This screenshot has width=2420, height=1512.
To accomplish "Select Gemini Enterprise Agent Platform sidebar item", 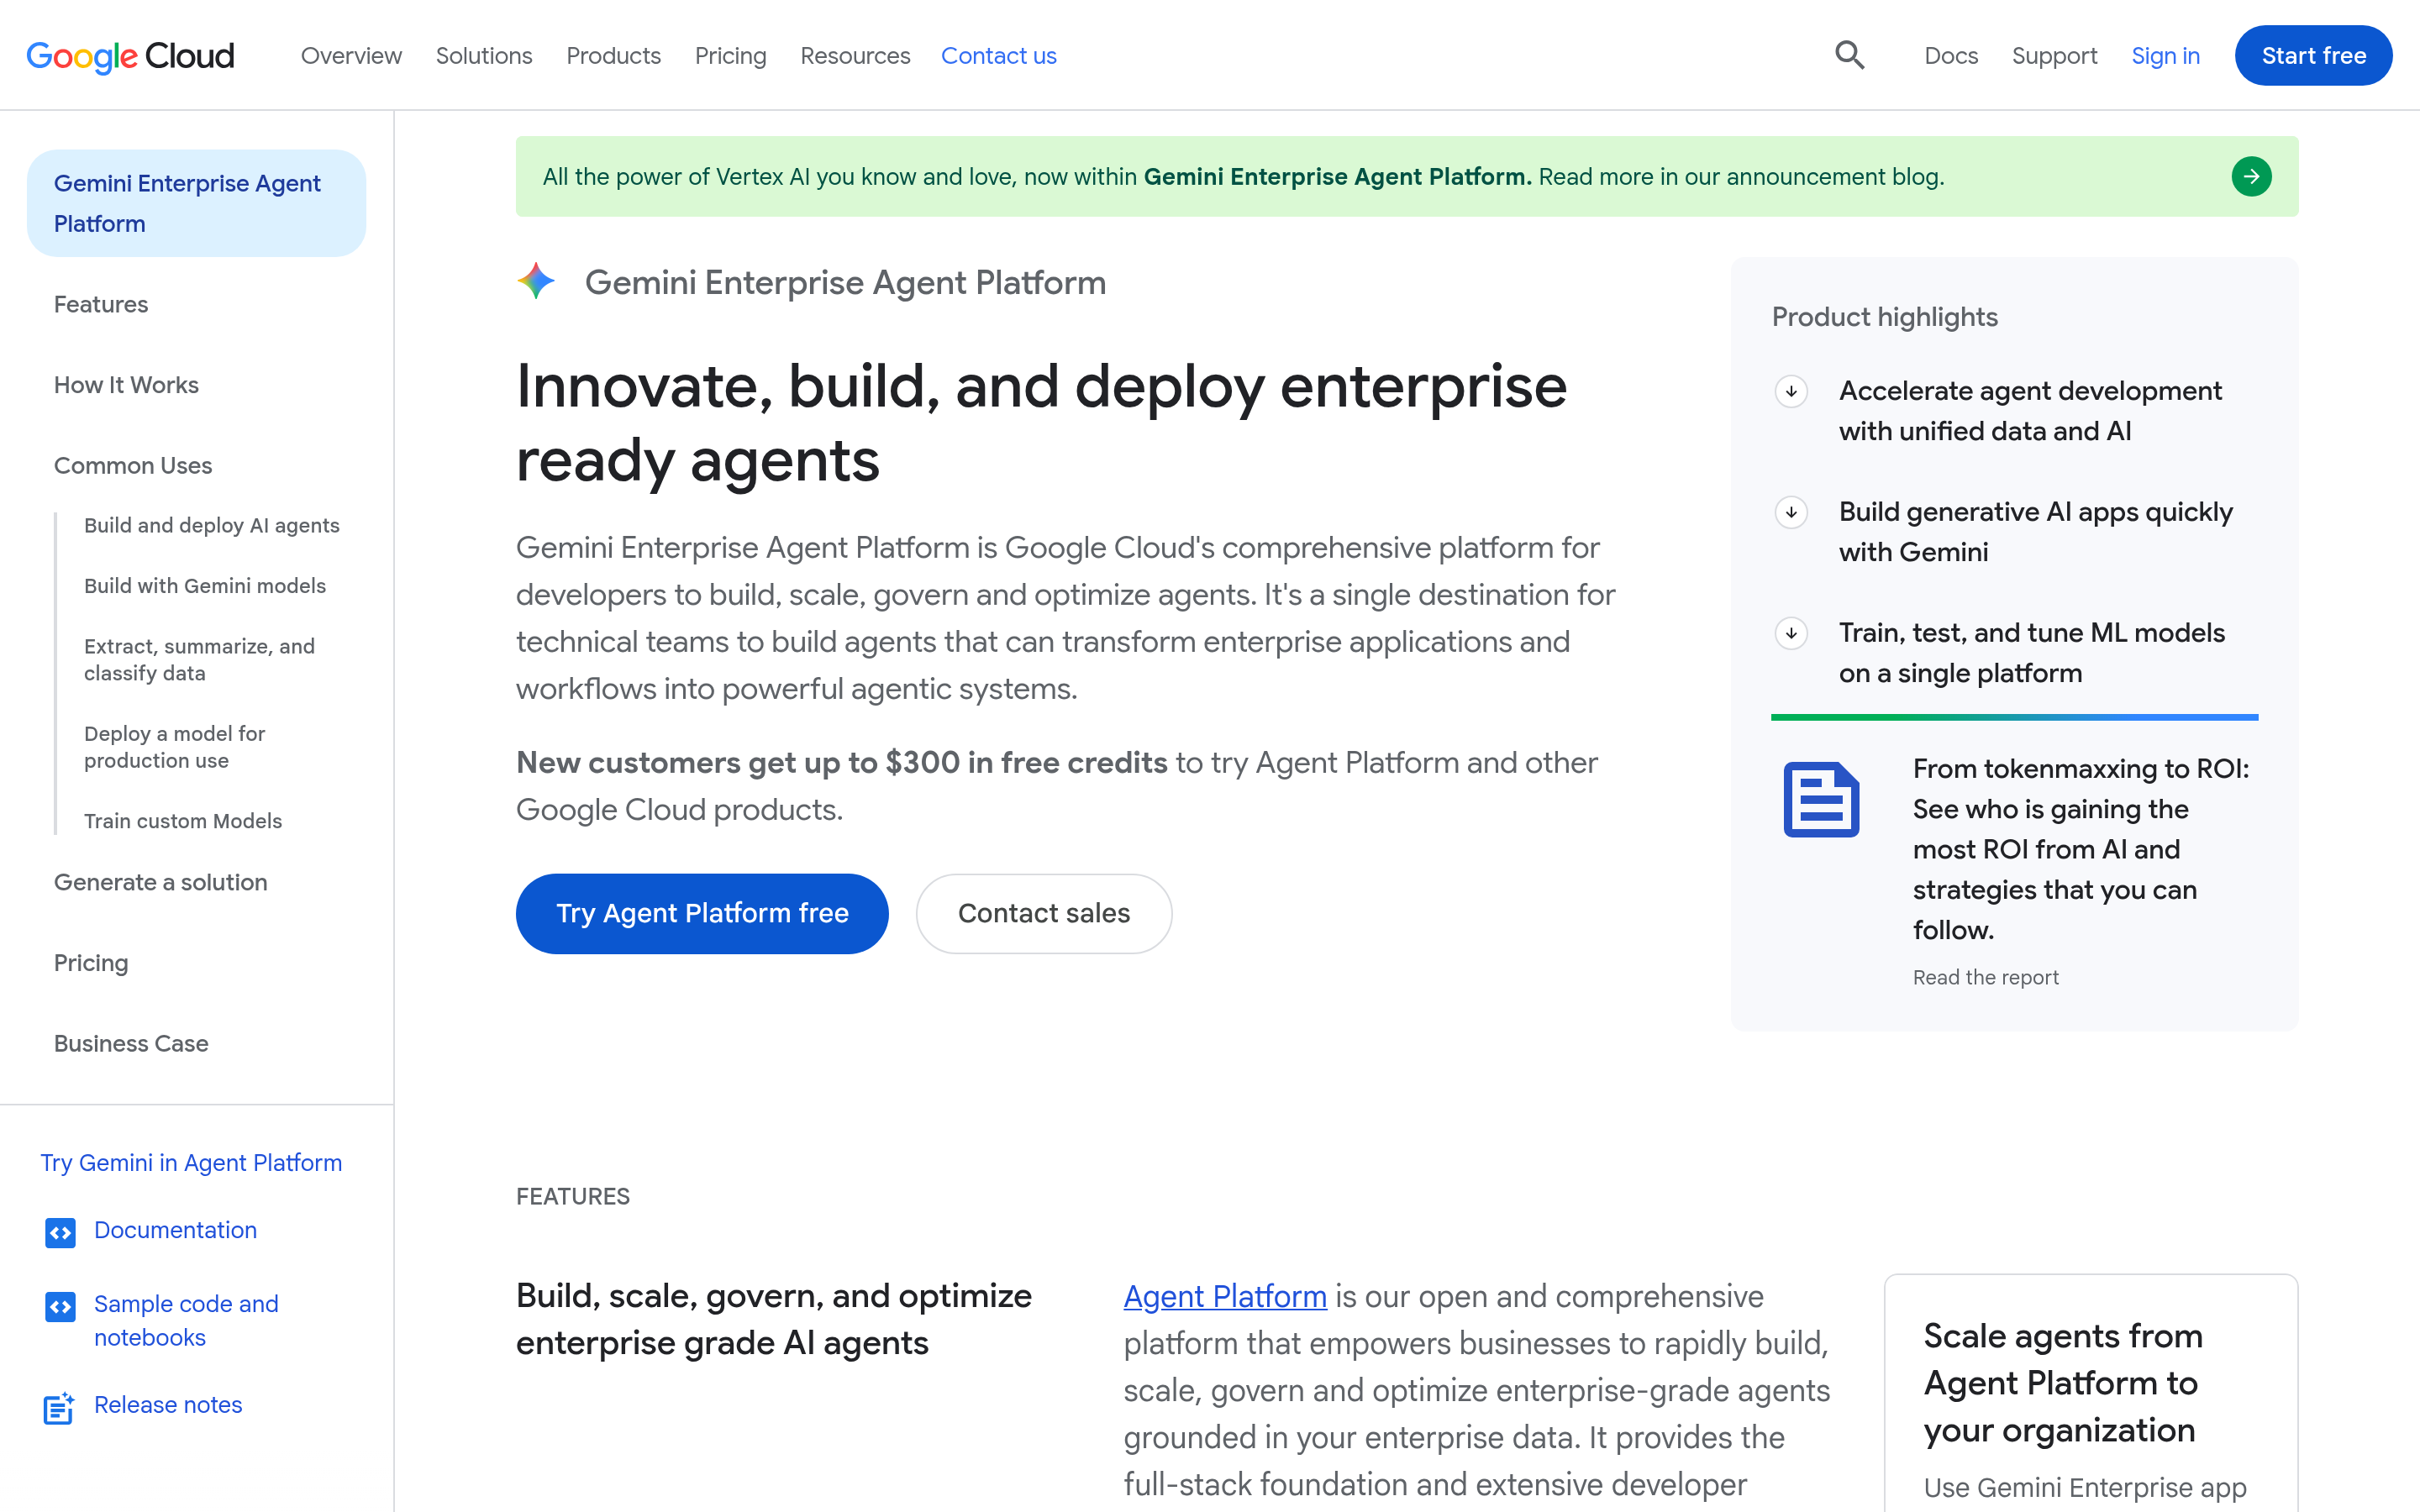I will [197, 203].
